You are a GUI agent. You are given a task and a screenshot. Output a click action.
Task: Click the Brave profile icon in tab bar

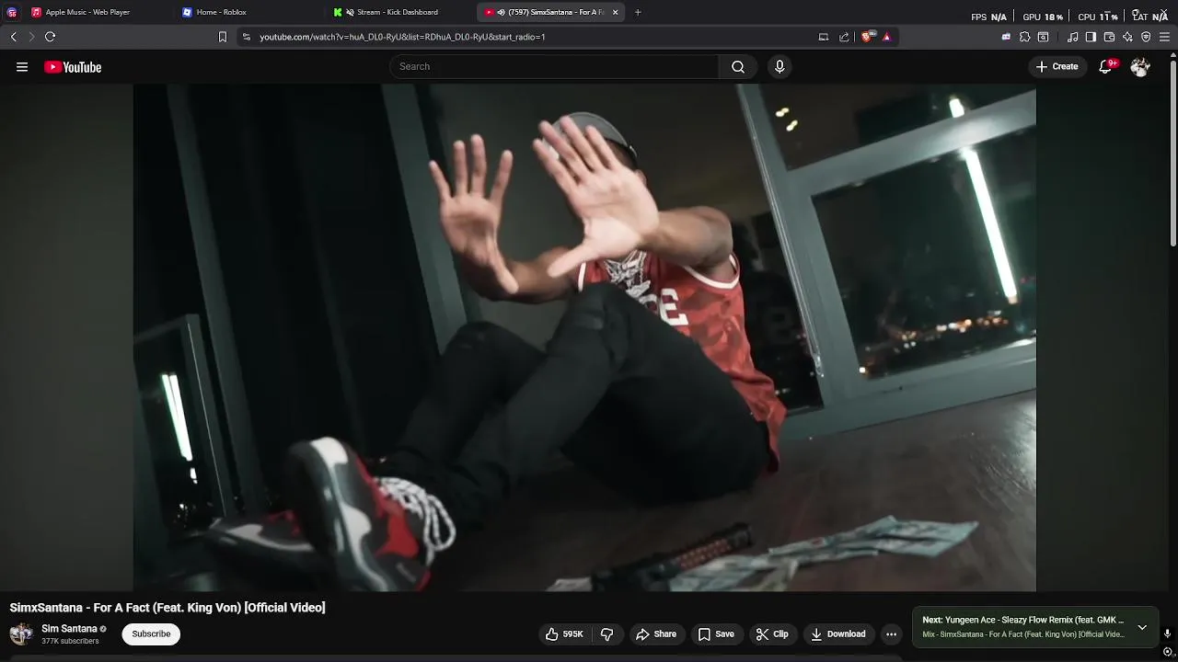point(12,12)
